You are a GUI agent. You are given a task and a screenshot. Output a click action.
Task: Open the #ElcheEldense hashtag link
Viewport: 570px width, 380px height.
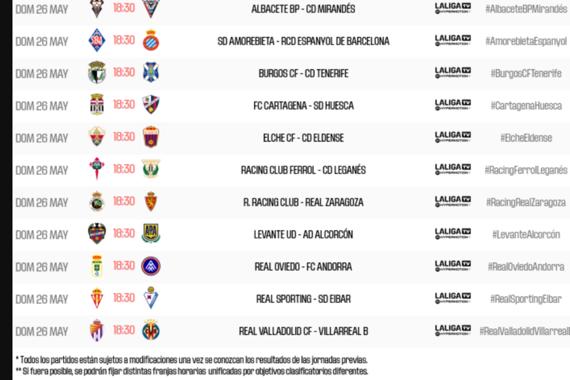526,138
